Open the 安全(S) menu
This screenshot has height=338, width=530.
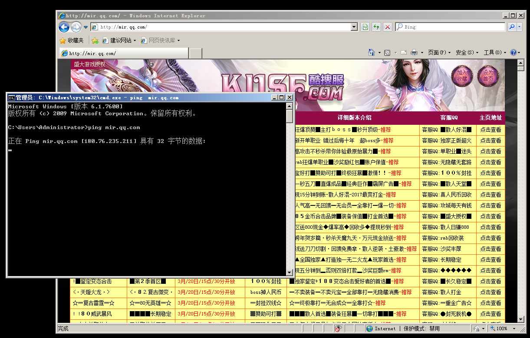pyautogui.click(x=467, y=52)
